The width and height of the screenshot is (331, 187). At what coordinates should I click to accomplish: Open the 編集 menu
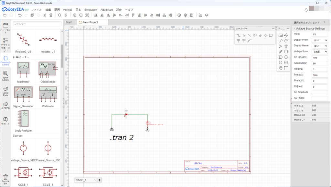48,10
